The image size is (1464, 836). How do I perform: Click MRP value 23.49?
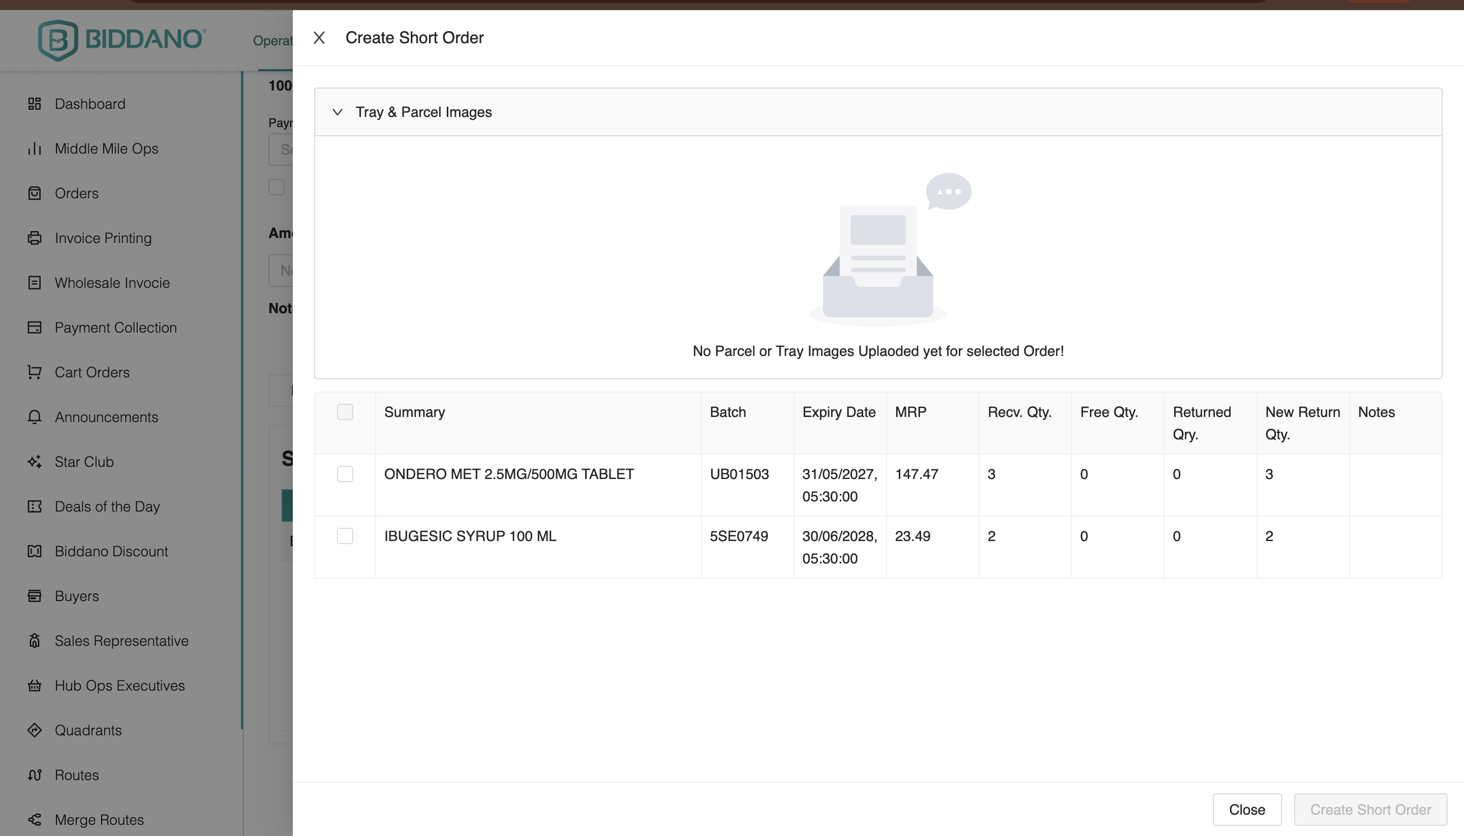pos(912,536)
